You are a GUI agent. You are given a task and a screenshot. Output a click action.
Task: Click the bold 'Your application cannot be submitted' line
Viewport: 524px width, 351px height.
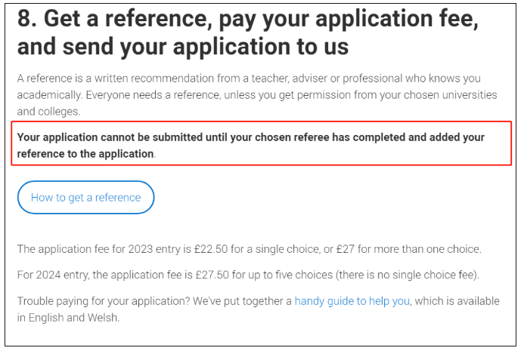250,137
